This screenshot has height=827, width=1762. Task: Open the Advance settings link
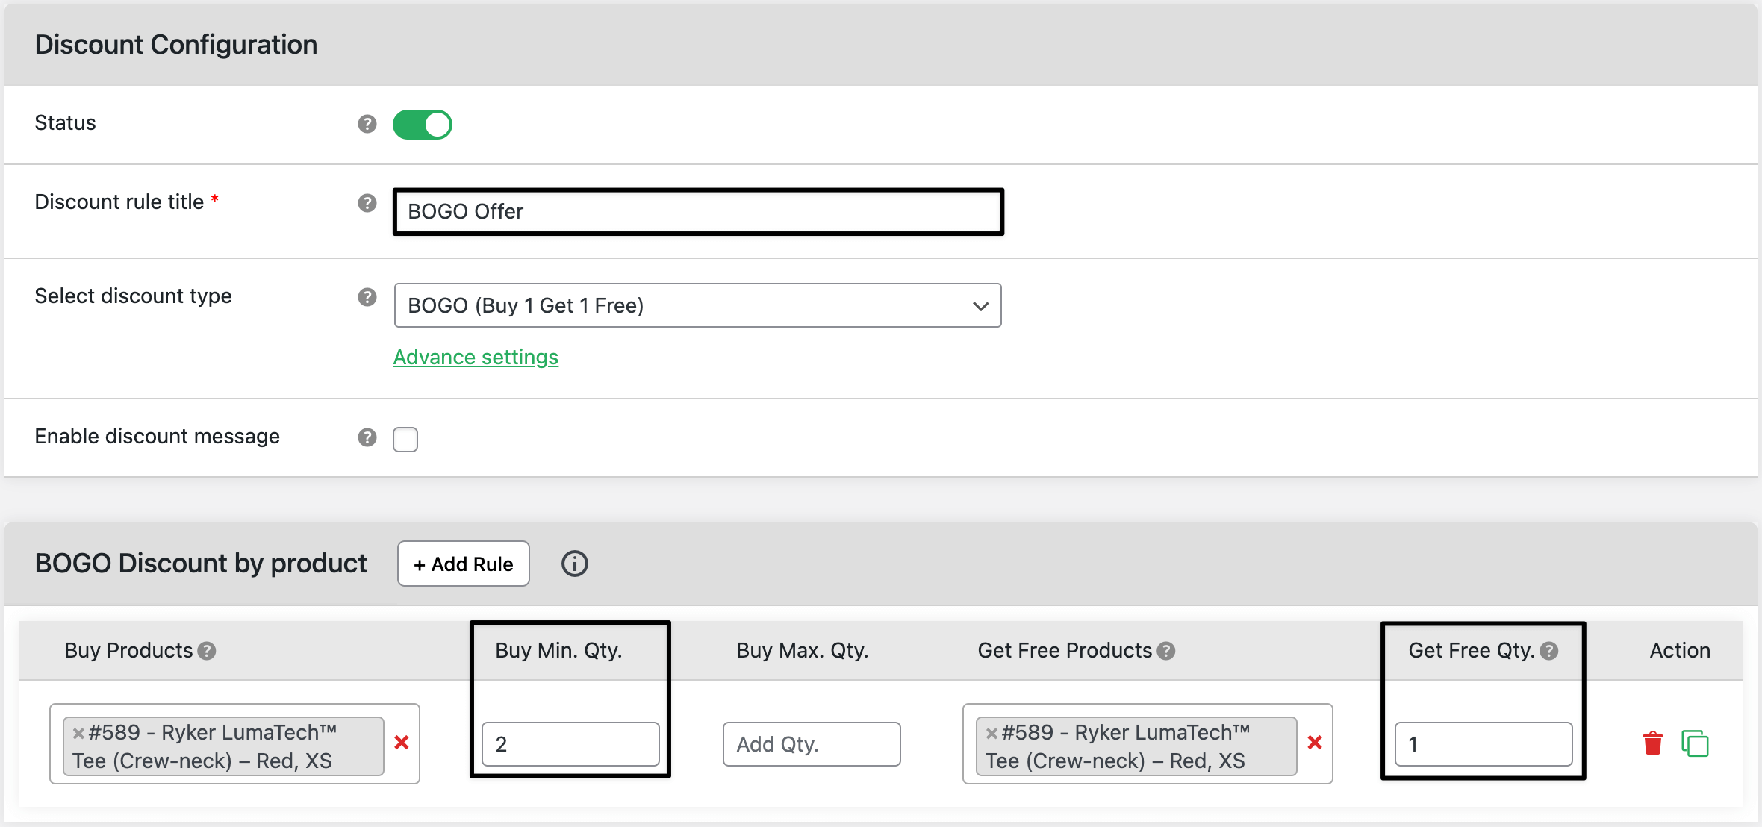(476, 358)
